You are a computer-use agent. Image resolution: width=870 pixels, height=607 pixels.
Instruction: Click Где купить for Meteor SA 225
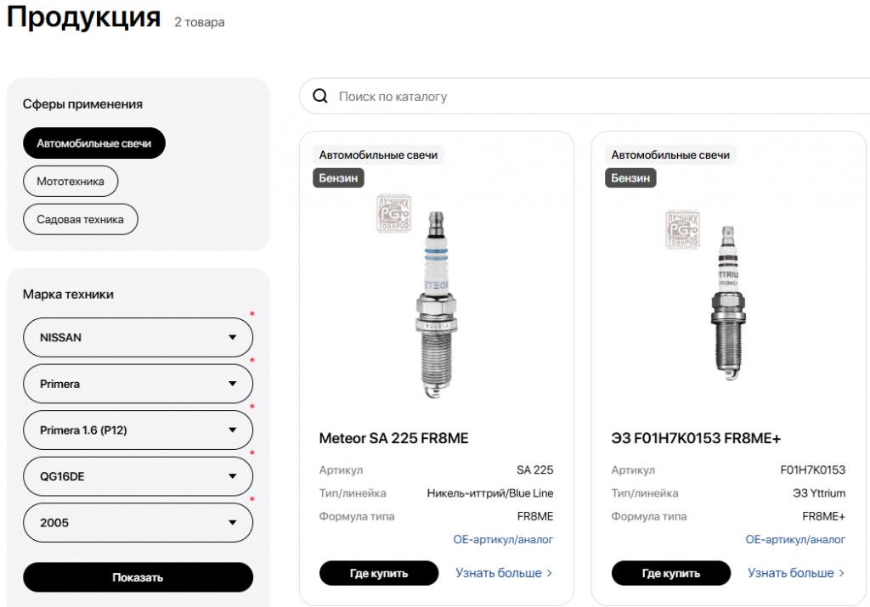click(379, 573)
